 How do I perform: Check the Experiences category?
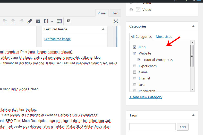point(135,66)
